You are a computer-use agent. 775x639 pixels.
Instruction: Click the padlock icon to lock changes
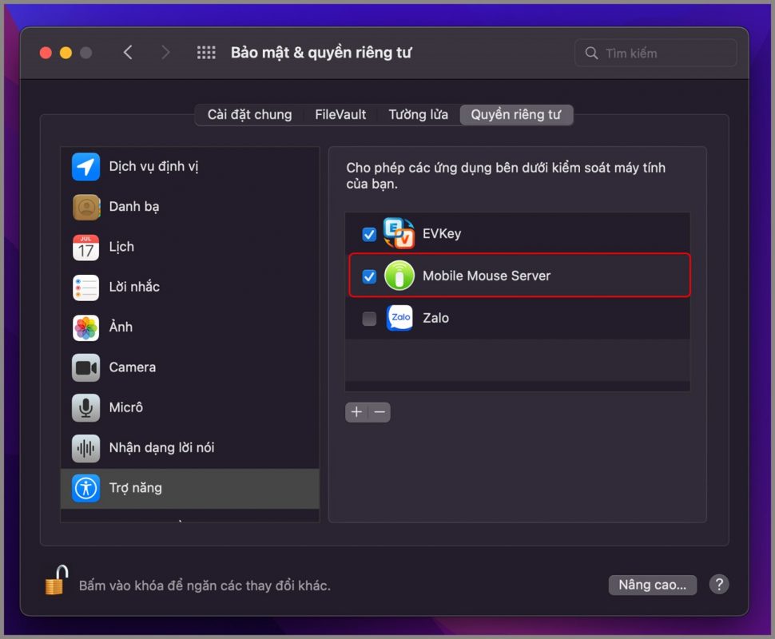pos(55,580)
